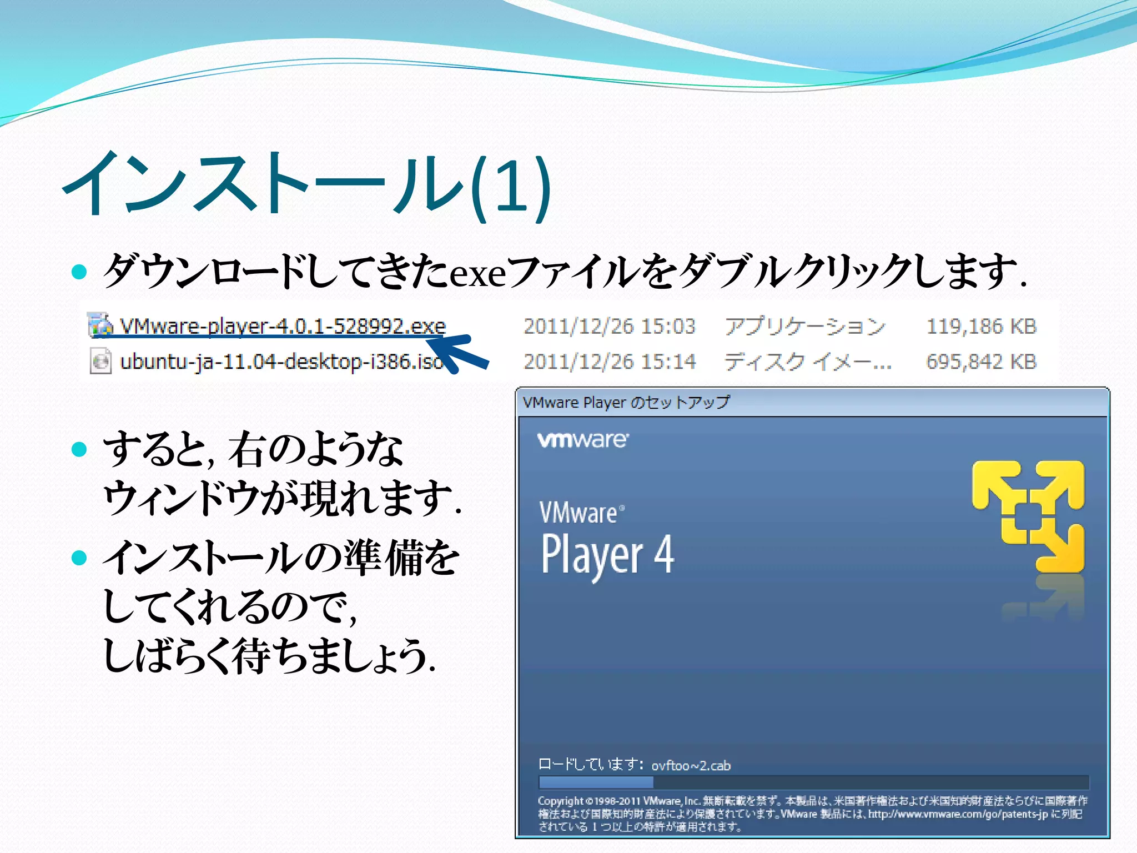Select file name ubuntu-ja-11.04-desktop-i386.iso
This screenshot has height=853, width=1137.
coord(281,362)
